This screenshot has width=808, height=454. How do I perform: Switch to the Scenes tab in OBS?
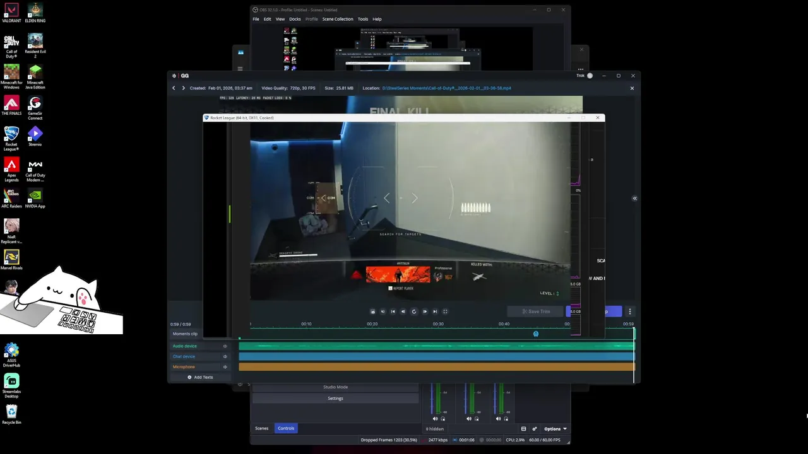(x=261, y=428)
